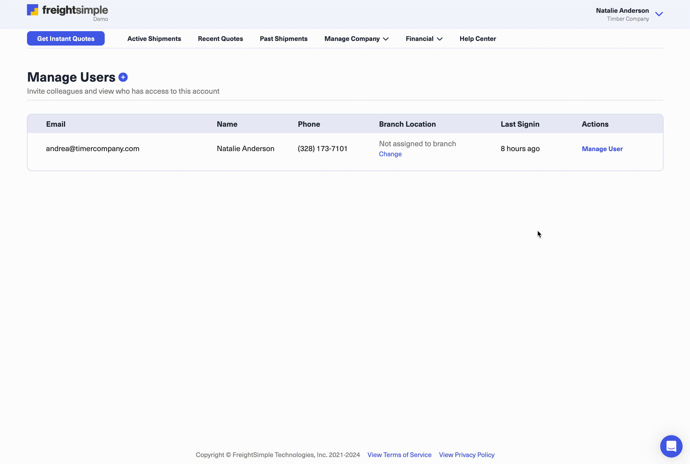Click Manage User for Natalie Anderson
The width and height of the screenshot is (690, 464).
(602, 149)
